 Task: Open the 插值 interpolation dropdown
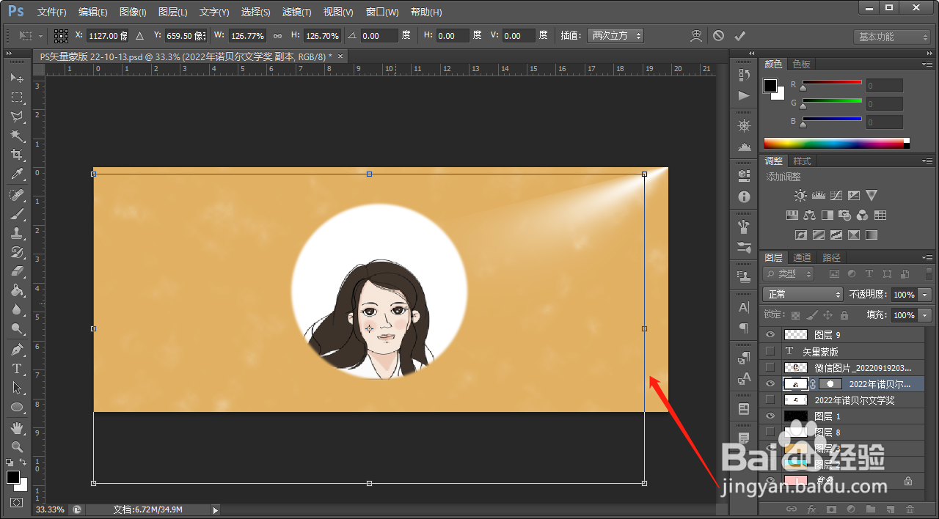click(x=615, y=35)
